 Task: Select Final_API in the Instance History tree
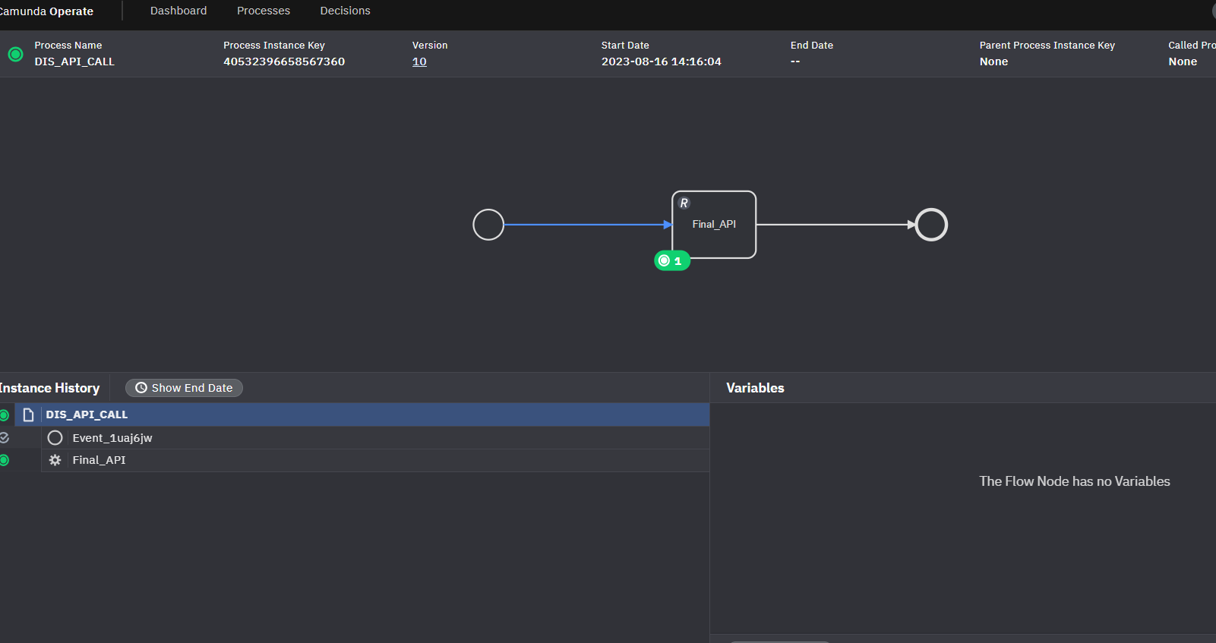99,460
